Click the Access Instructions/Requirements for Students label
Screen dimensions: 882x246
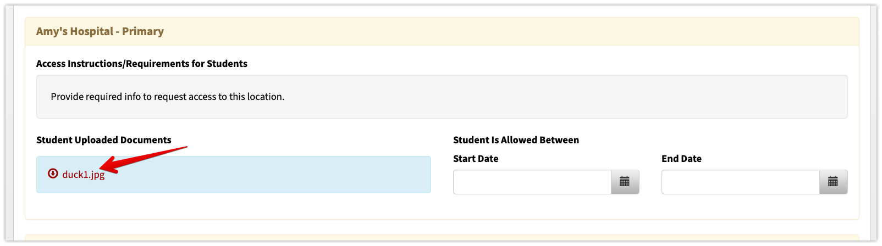142,64
